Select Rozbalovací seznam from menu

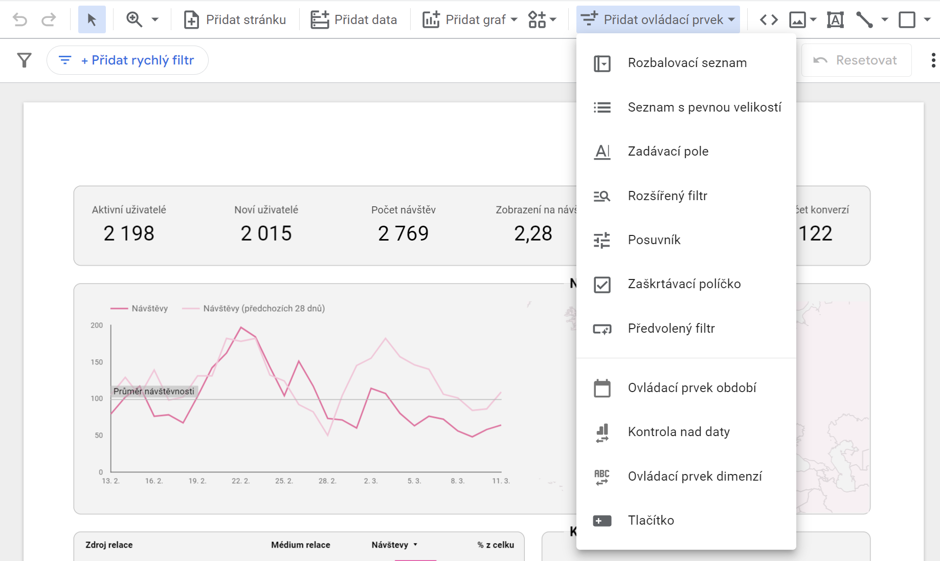click(x=687, y=63)
